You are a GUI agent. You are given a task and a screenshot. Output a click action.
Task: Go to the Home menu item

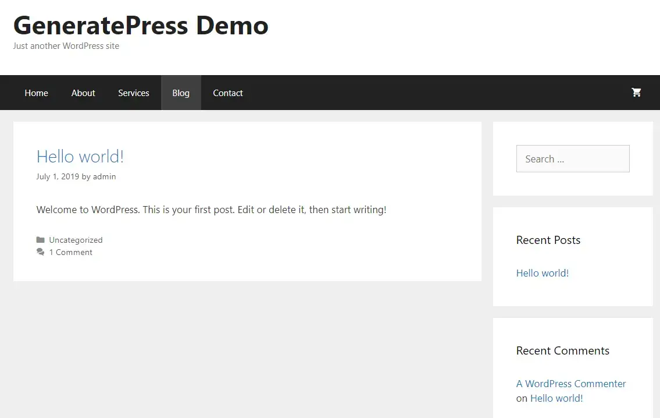pyautogui.click(x=36, y=93)
